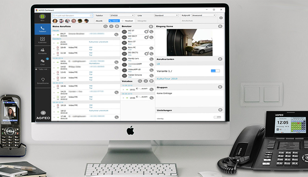The image size is (308, 177).
Task: Open the Smarthome lightbulb icon
Action: pyautogui.click(x=42, y=80)
